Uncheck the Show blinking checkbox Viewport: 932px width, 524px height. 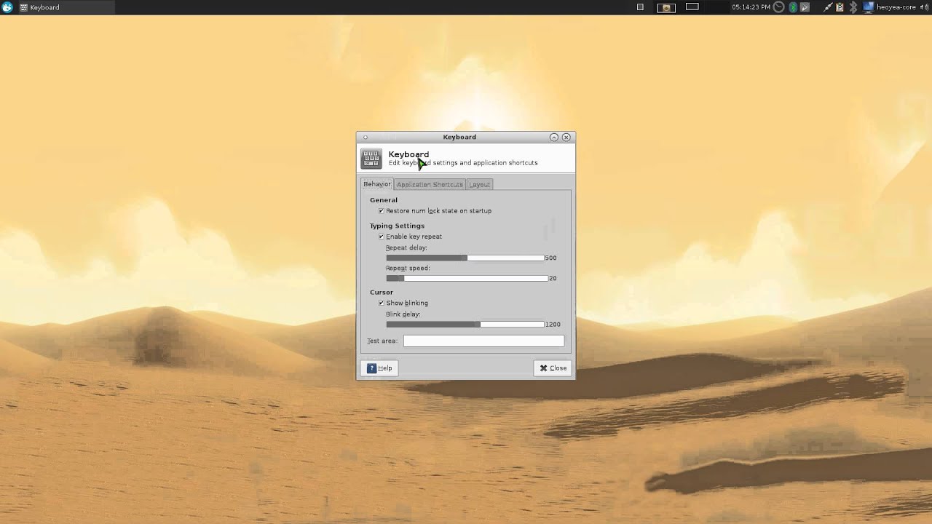click(381, 303)
